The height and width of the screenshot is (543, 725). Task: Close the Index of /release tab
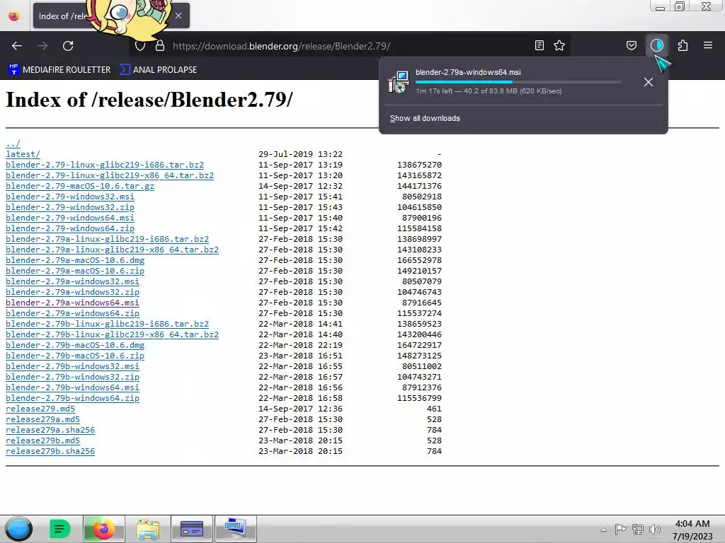[x=178, y=16]
